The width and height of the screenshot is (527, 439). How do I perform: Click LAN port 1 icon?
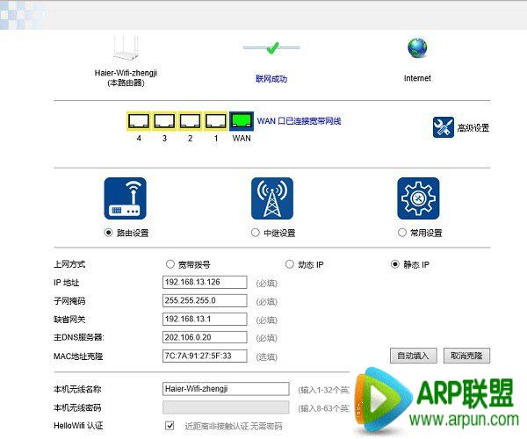215,120
